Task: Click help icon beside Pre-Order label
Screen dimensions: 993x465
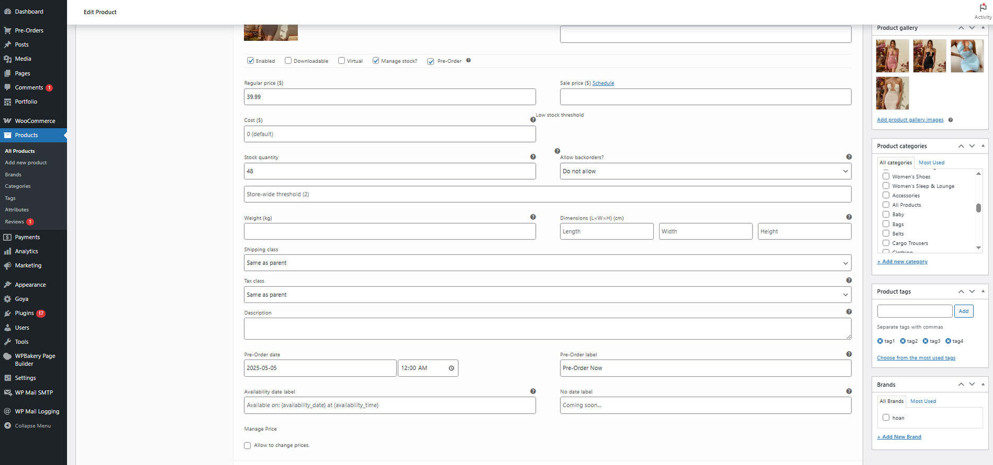Action: click(x=849, y=354)
